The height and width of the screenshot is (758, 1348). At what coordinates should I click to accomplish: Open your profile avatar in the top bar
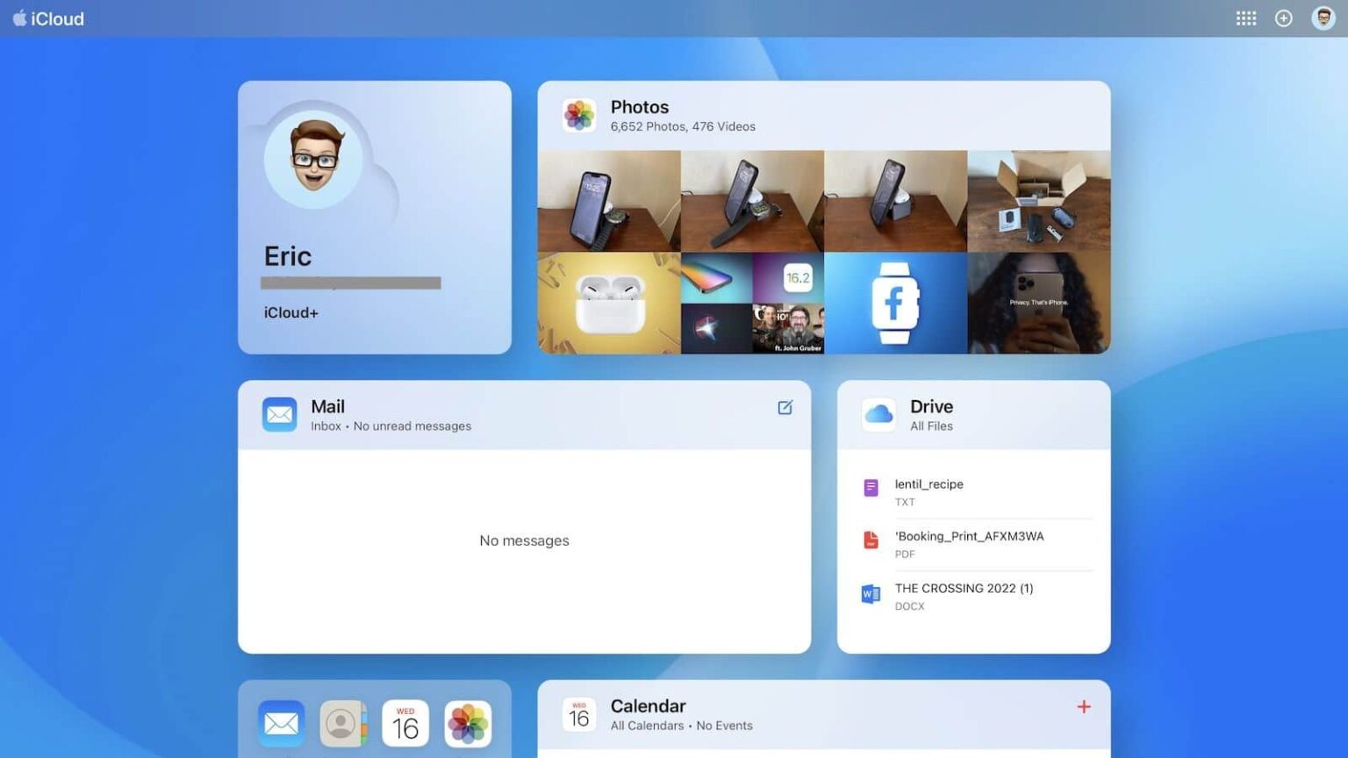(1323, 18)
